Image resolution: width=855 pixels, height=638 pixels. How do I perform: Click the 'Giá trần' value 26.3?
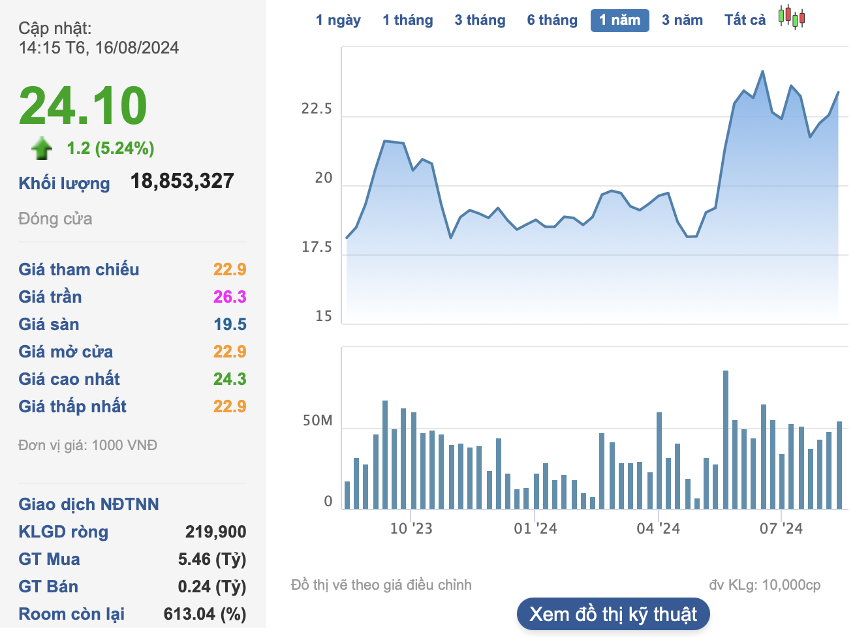click(x=230, y=297)
